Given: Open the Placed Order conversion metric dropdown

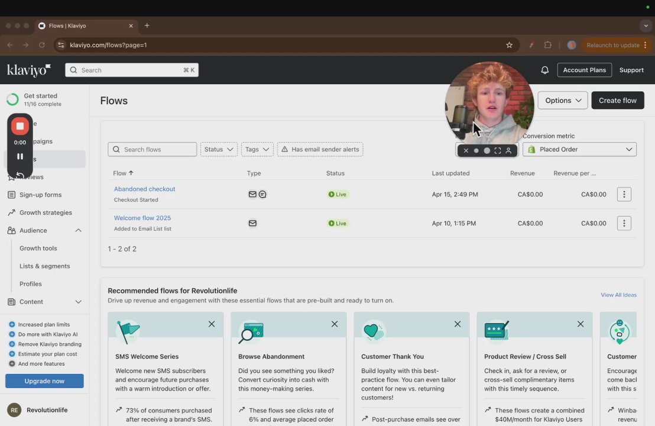Looking at the screenshot, I should coord(579,149).
